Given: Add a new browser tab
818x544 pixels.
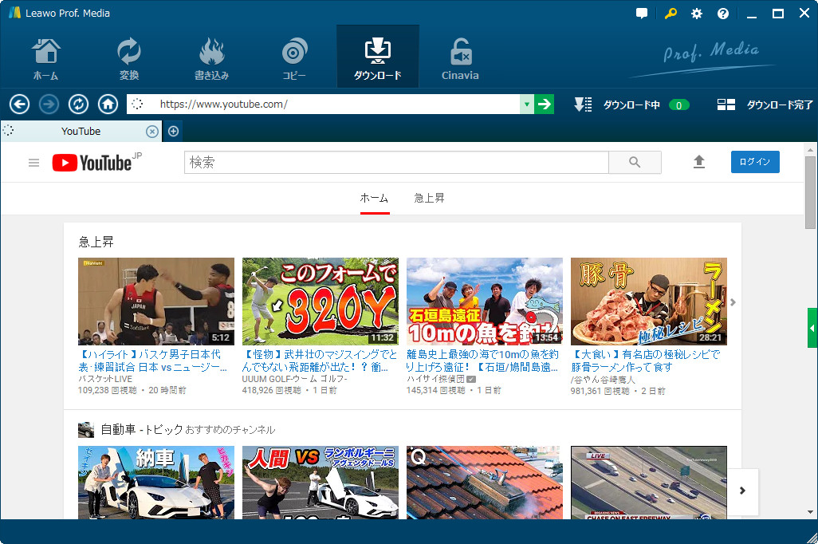Looking at the screenshot, I should coord(173,132).
